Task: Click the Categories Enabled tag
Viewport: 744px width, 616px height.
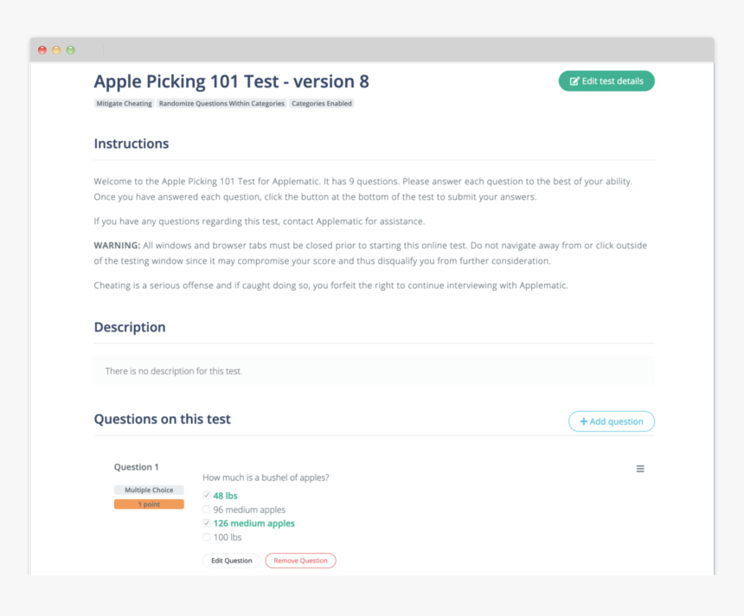Action: click(322, 104)
